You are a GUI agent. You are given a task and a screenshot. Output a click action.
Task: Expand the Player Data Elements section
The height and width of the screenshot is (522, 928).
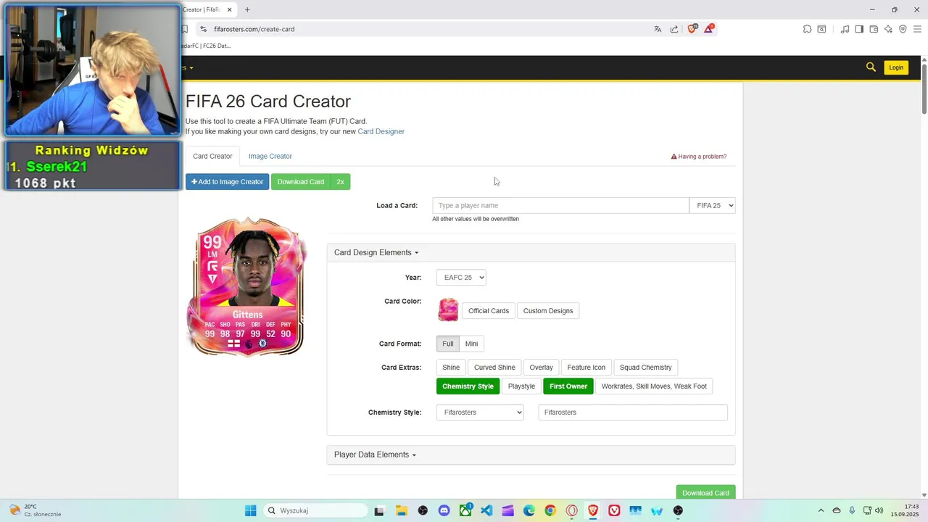(x=375, y=455)
